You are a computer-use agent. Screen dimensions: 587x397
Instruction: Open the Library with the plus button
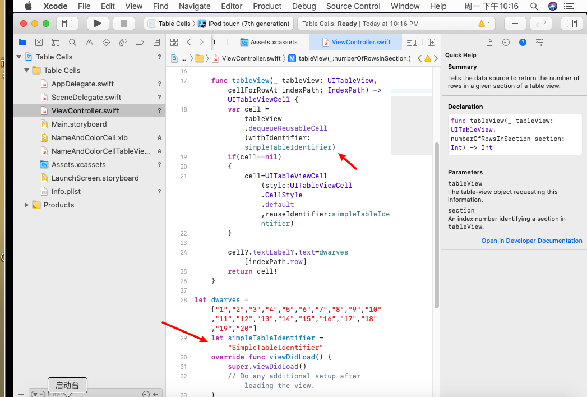515,24
